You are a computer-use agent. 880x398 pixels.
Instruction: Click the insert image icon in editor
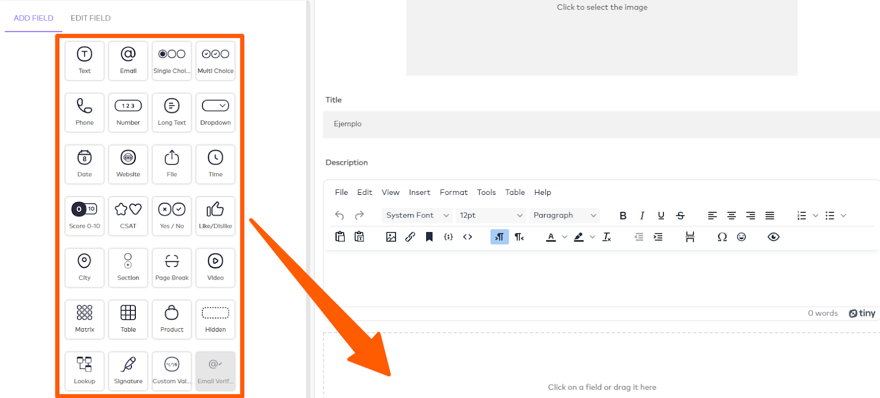391,237
